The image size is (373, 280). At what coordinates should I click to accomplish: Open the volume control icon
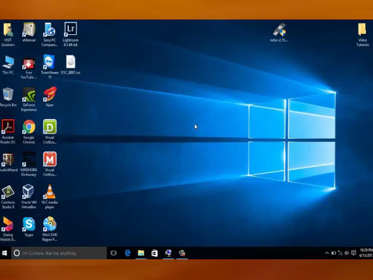point(347,253)
